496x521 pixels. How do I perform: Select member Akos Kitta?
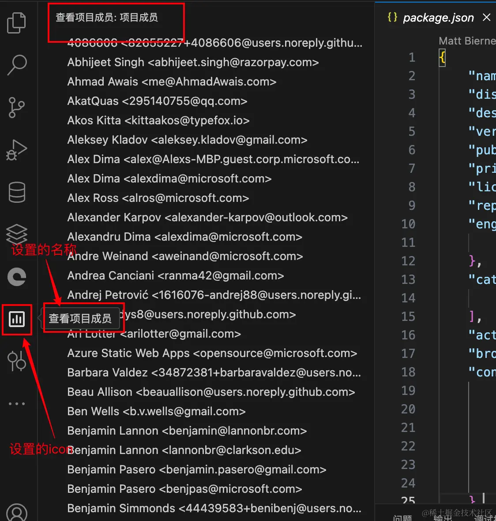click(x=158, y=120)
